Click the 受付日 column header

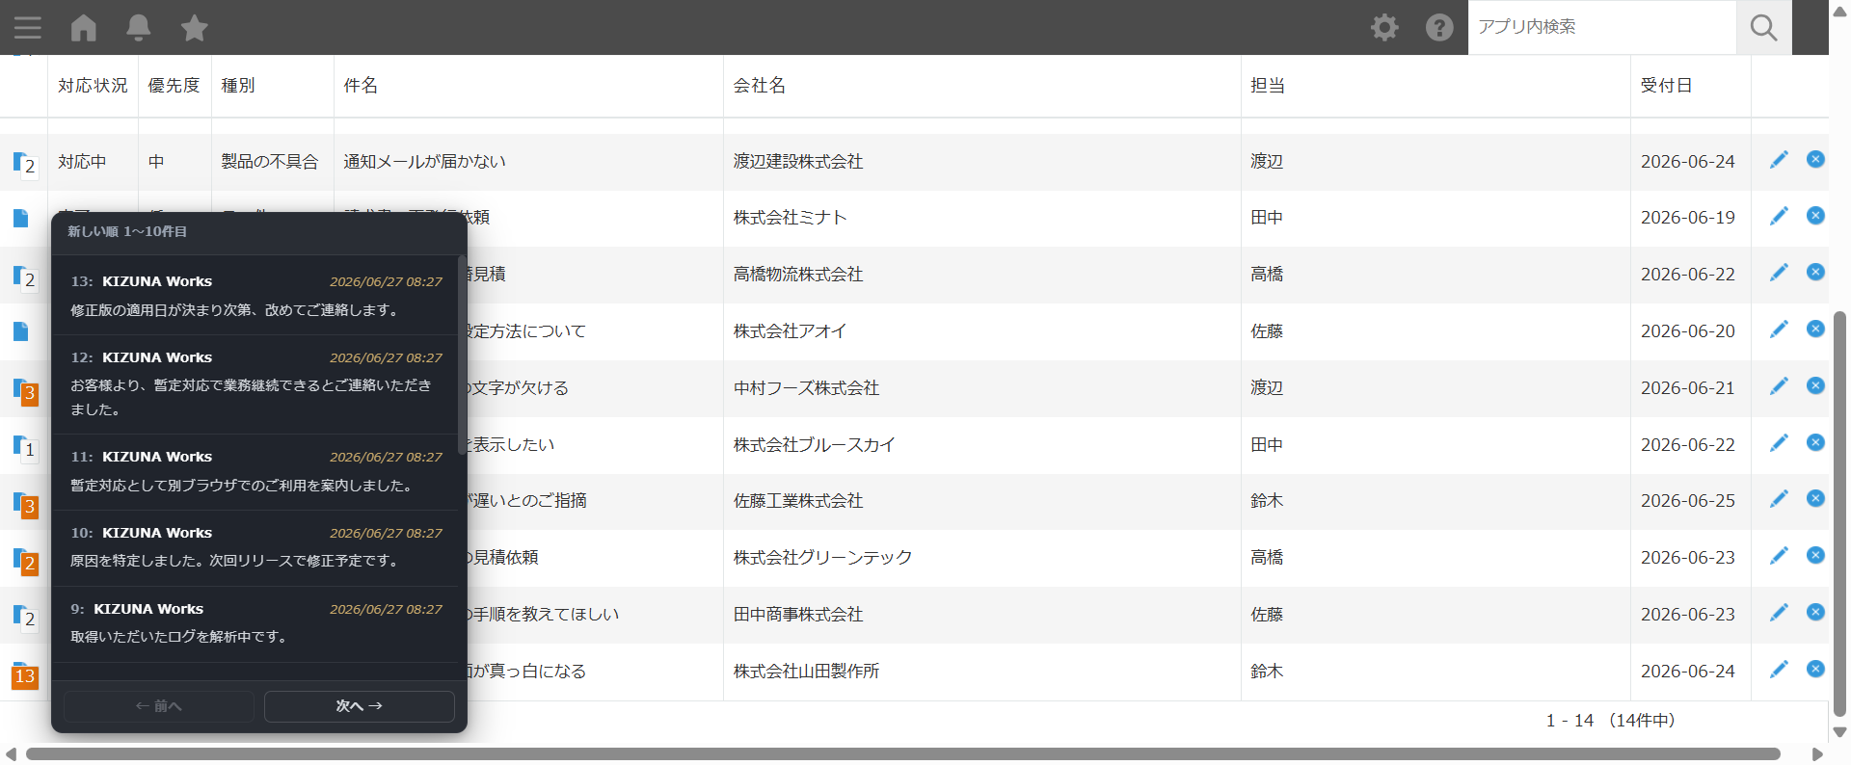click(1691, 86)
